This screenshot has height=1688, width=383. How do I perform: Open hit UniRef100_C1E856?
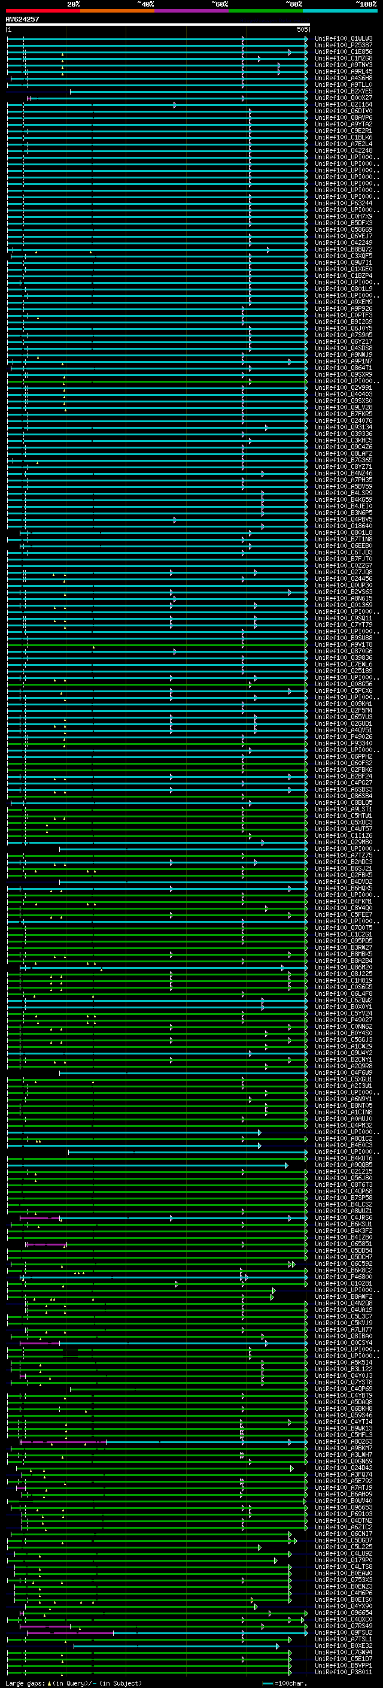click(x=344, y=51)
